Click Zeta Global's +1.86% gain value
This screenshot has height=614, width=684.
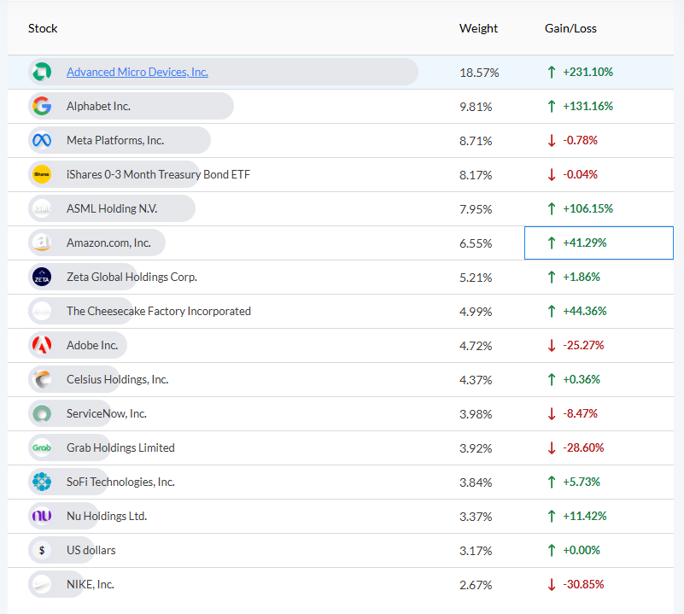[581, 277]
